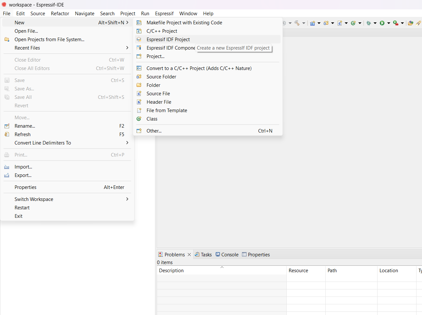Choose Open File... in File menu
This screenshot has height=315, width=422.
pyautogui.click(x=67, y=31)
